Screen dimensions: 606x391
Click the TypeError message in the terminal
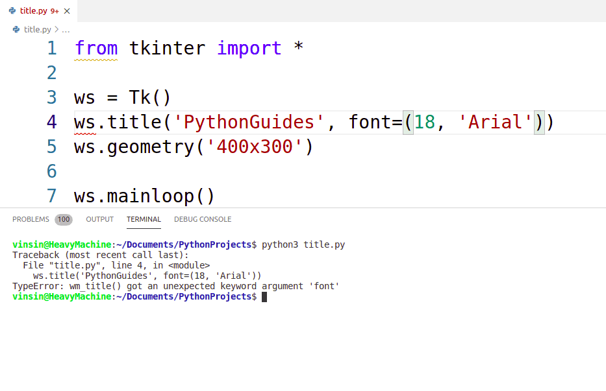click(x=176, y=287)
